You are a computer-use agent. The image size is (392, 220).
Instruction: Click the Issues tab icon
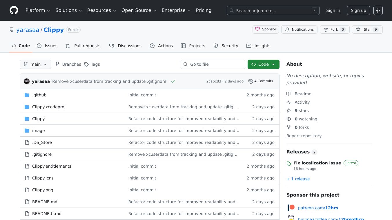39,45
